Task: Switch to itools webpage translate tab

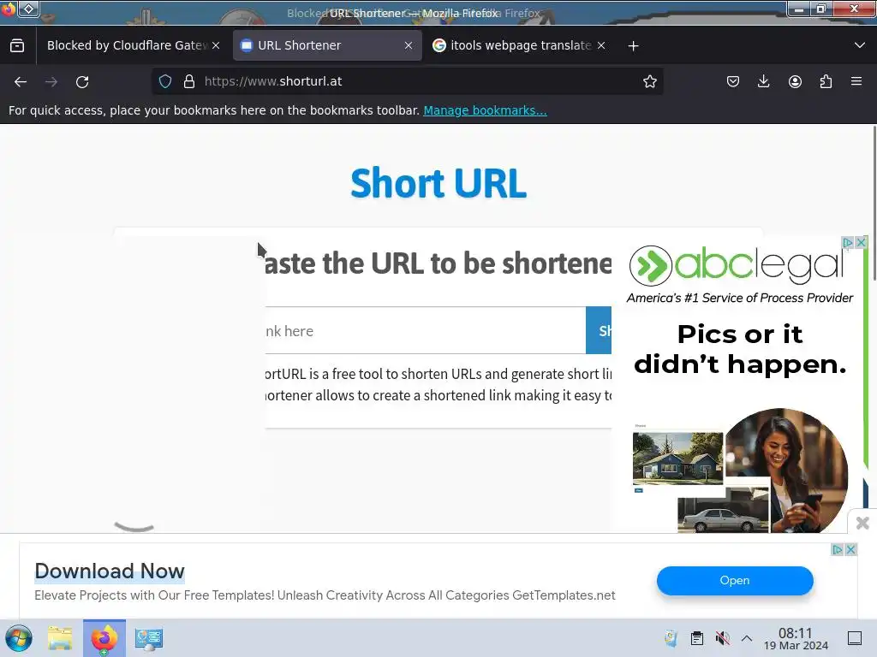Action: coord(520,45)
